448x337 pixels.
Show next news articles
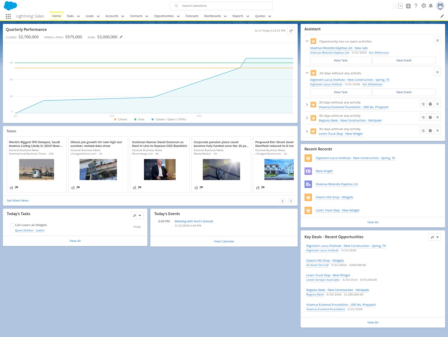click(291, 201)
